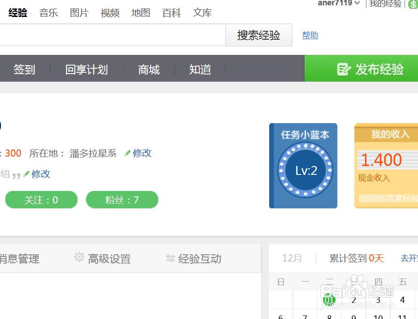This screenshot has width=418, height=319.
Task: Open 知道 in the gray menu bar
Action: click(200, 70)
